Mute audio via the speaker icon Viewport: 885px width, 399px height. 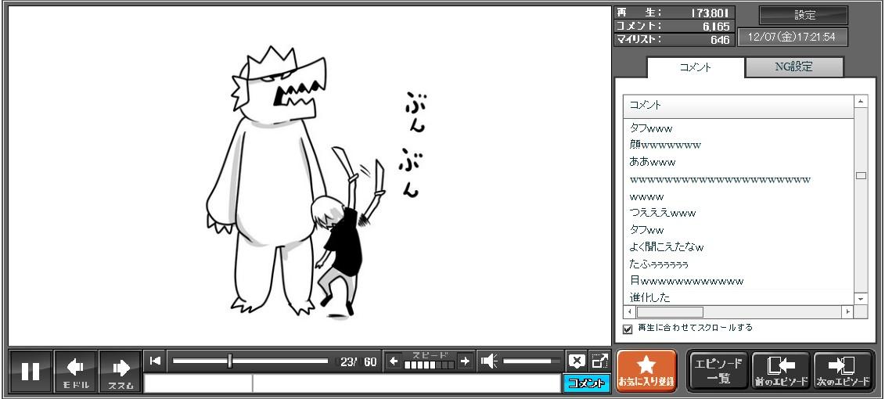pyautogui.click(x=489, y=361)
